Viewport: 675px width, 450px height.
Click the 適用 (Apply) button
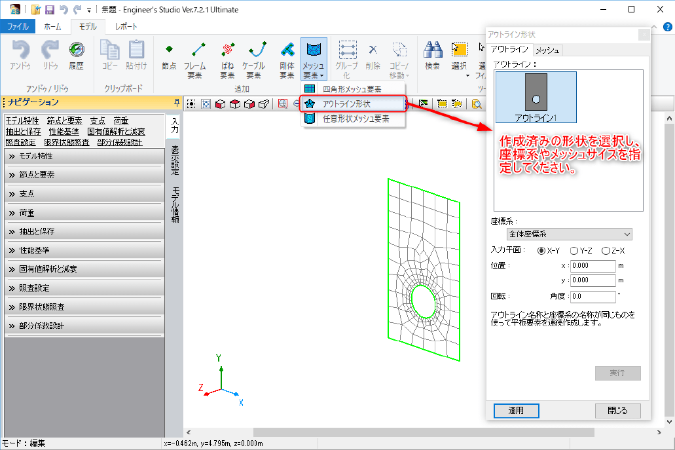point(516,411)
